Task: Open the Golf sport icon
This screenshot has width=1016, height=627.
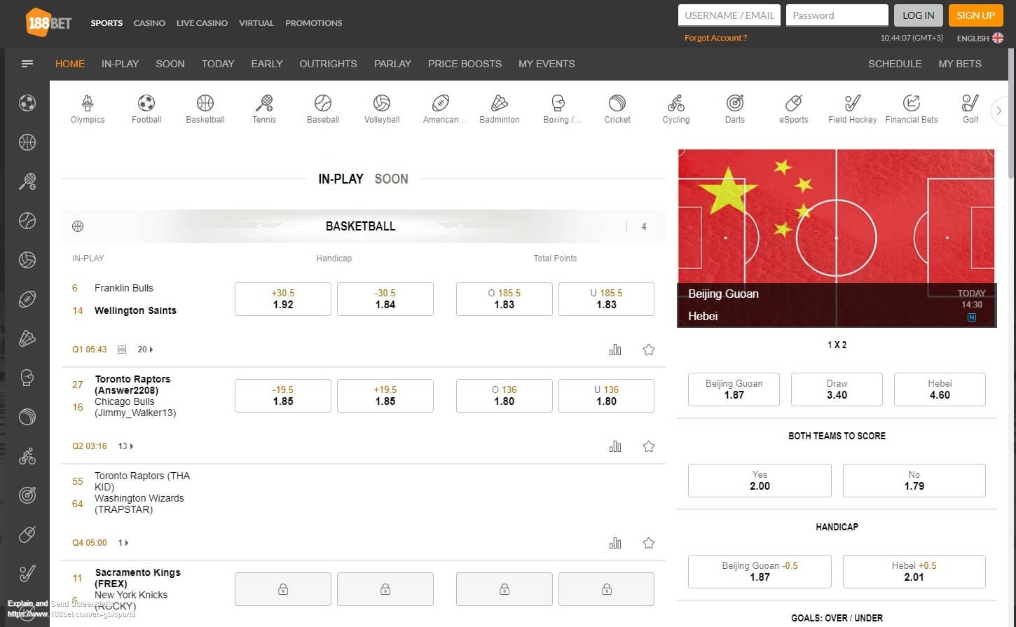Action: tap(970, 109)
